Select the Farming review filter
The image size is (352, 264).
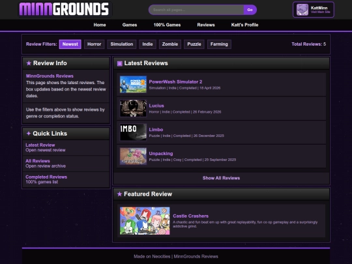tap(219, 44)
